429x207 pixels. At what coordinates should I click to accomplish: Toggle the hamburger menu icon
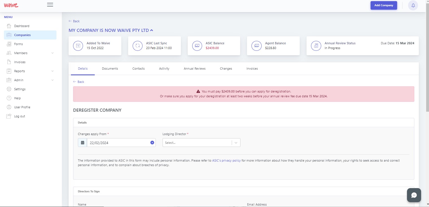click(x=50, y=5)
